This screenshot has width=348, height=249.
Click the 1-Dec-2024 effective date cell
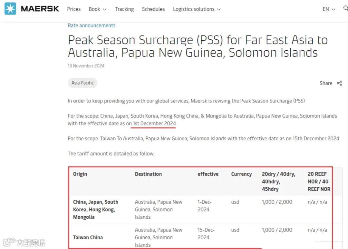[x=205, y=206]
